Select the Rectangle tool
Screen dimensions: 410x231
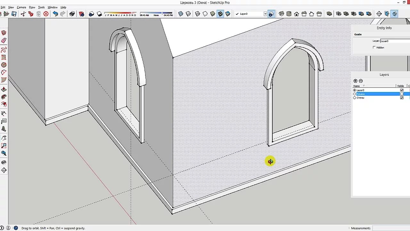(4, 57)
